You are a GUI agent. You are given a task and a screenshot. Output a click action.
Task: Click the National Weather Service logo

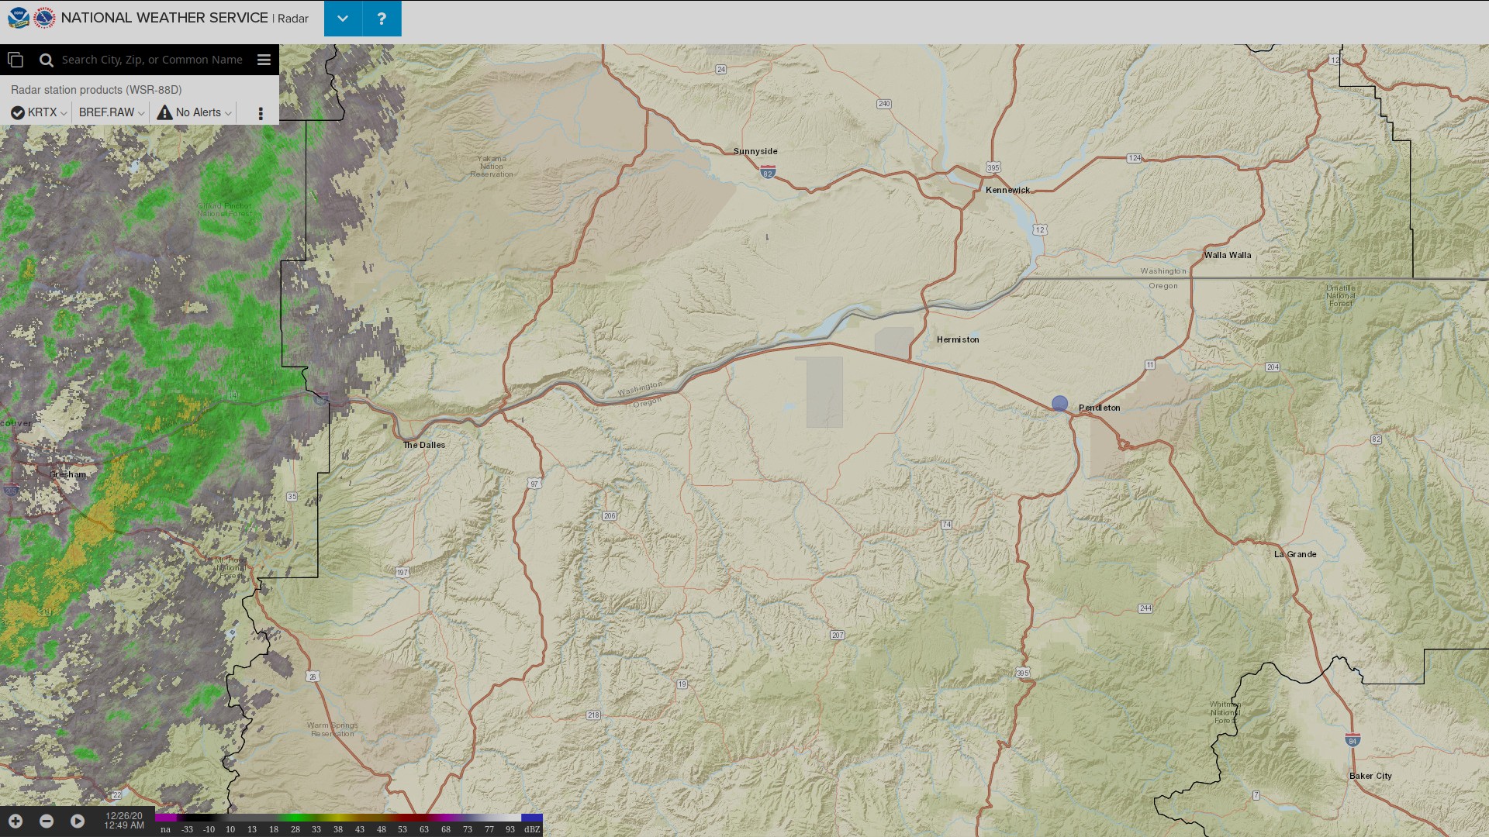pyautogui.click(x=44, y=18)
